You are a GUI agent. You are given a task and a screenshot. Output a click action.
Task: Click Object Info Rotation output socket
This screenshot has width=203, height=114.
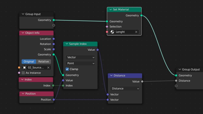pos(54,44)
